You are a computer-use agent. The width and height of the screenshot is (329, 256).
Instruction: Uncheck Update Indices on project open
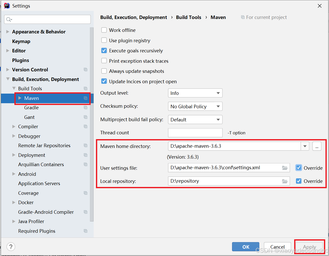(x=104, y=81)
